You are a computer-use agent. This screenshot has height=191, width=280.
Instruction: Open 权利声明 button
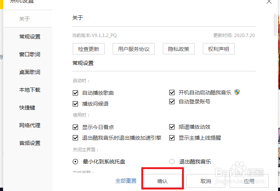(x=219, y=49)
